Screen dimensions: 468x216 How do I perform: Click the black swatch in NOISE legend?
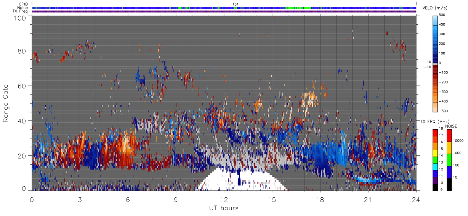tap(449, 184)
